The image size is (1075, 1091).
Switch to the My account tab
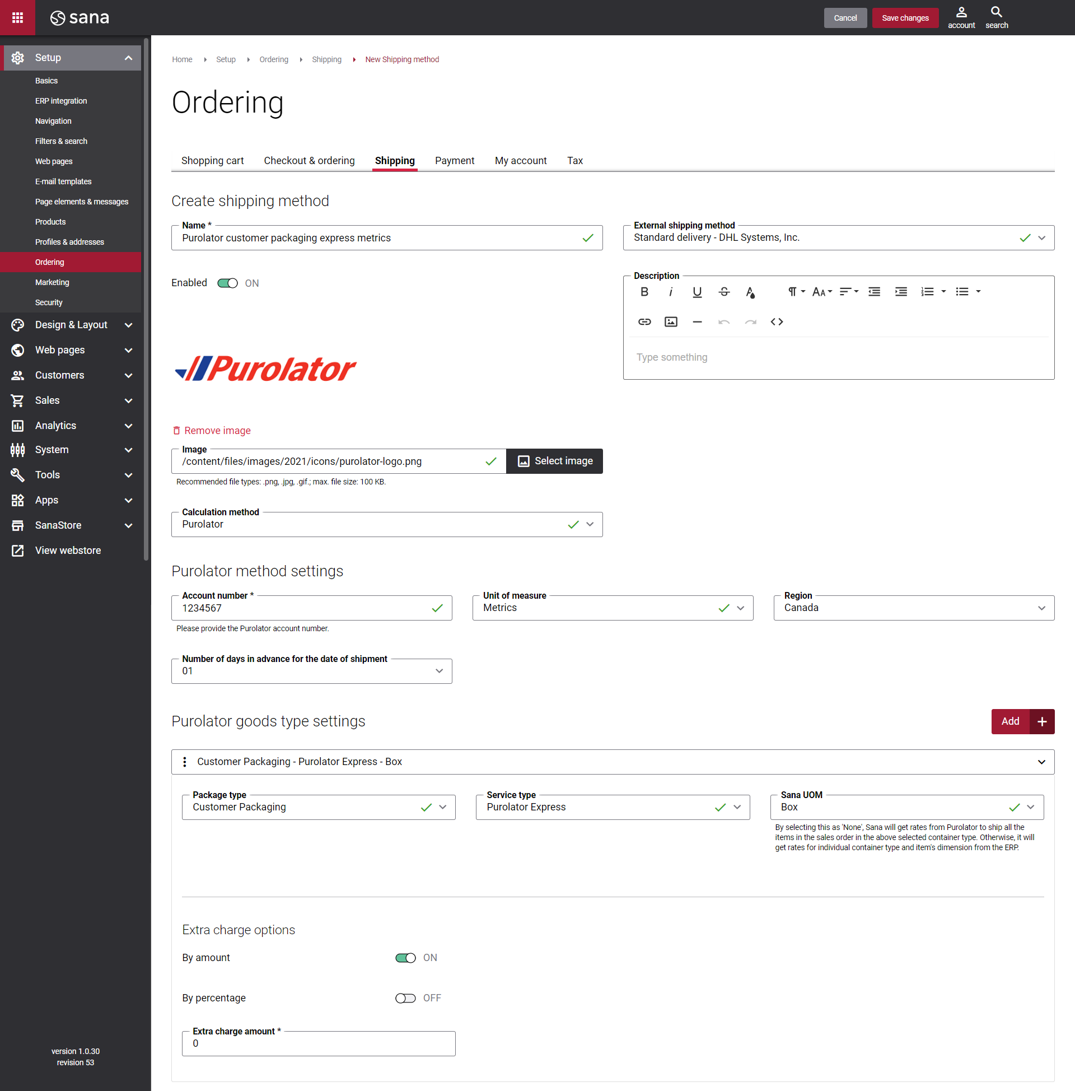coord(521,160)
